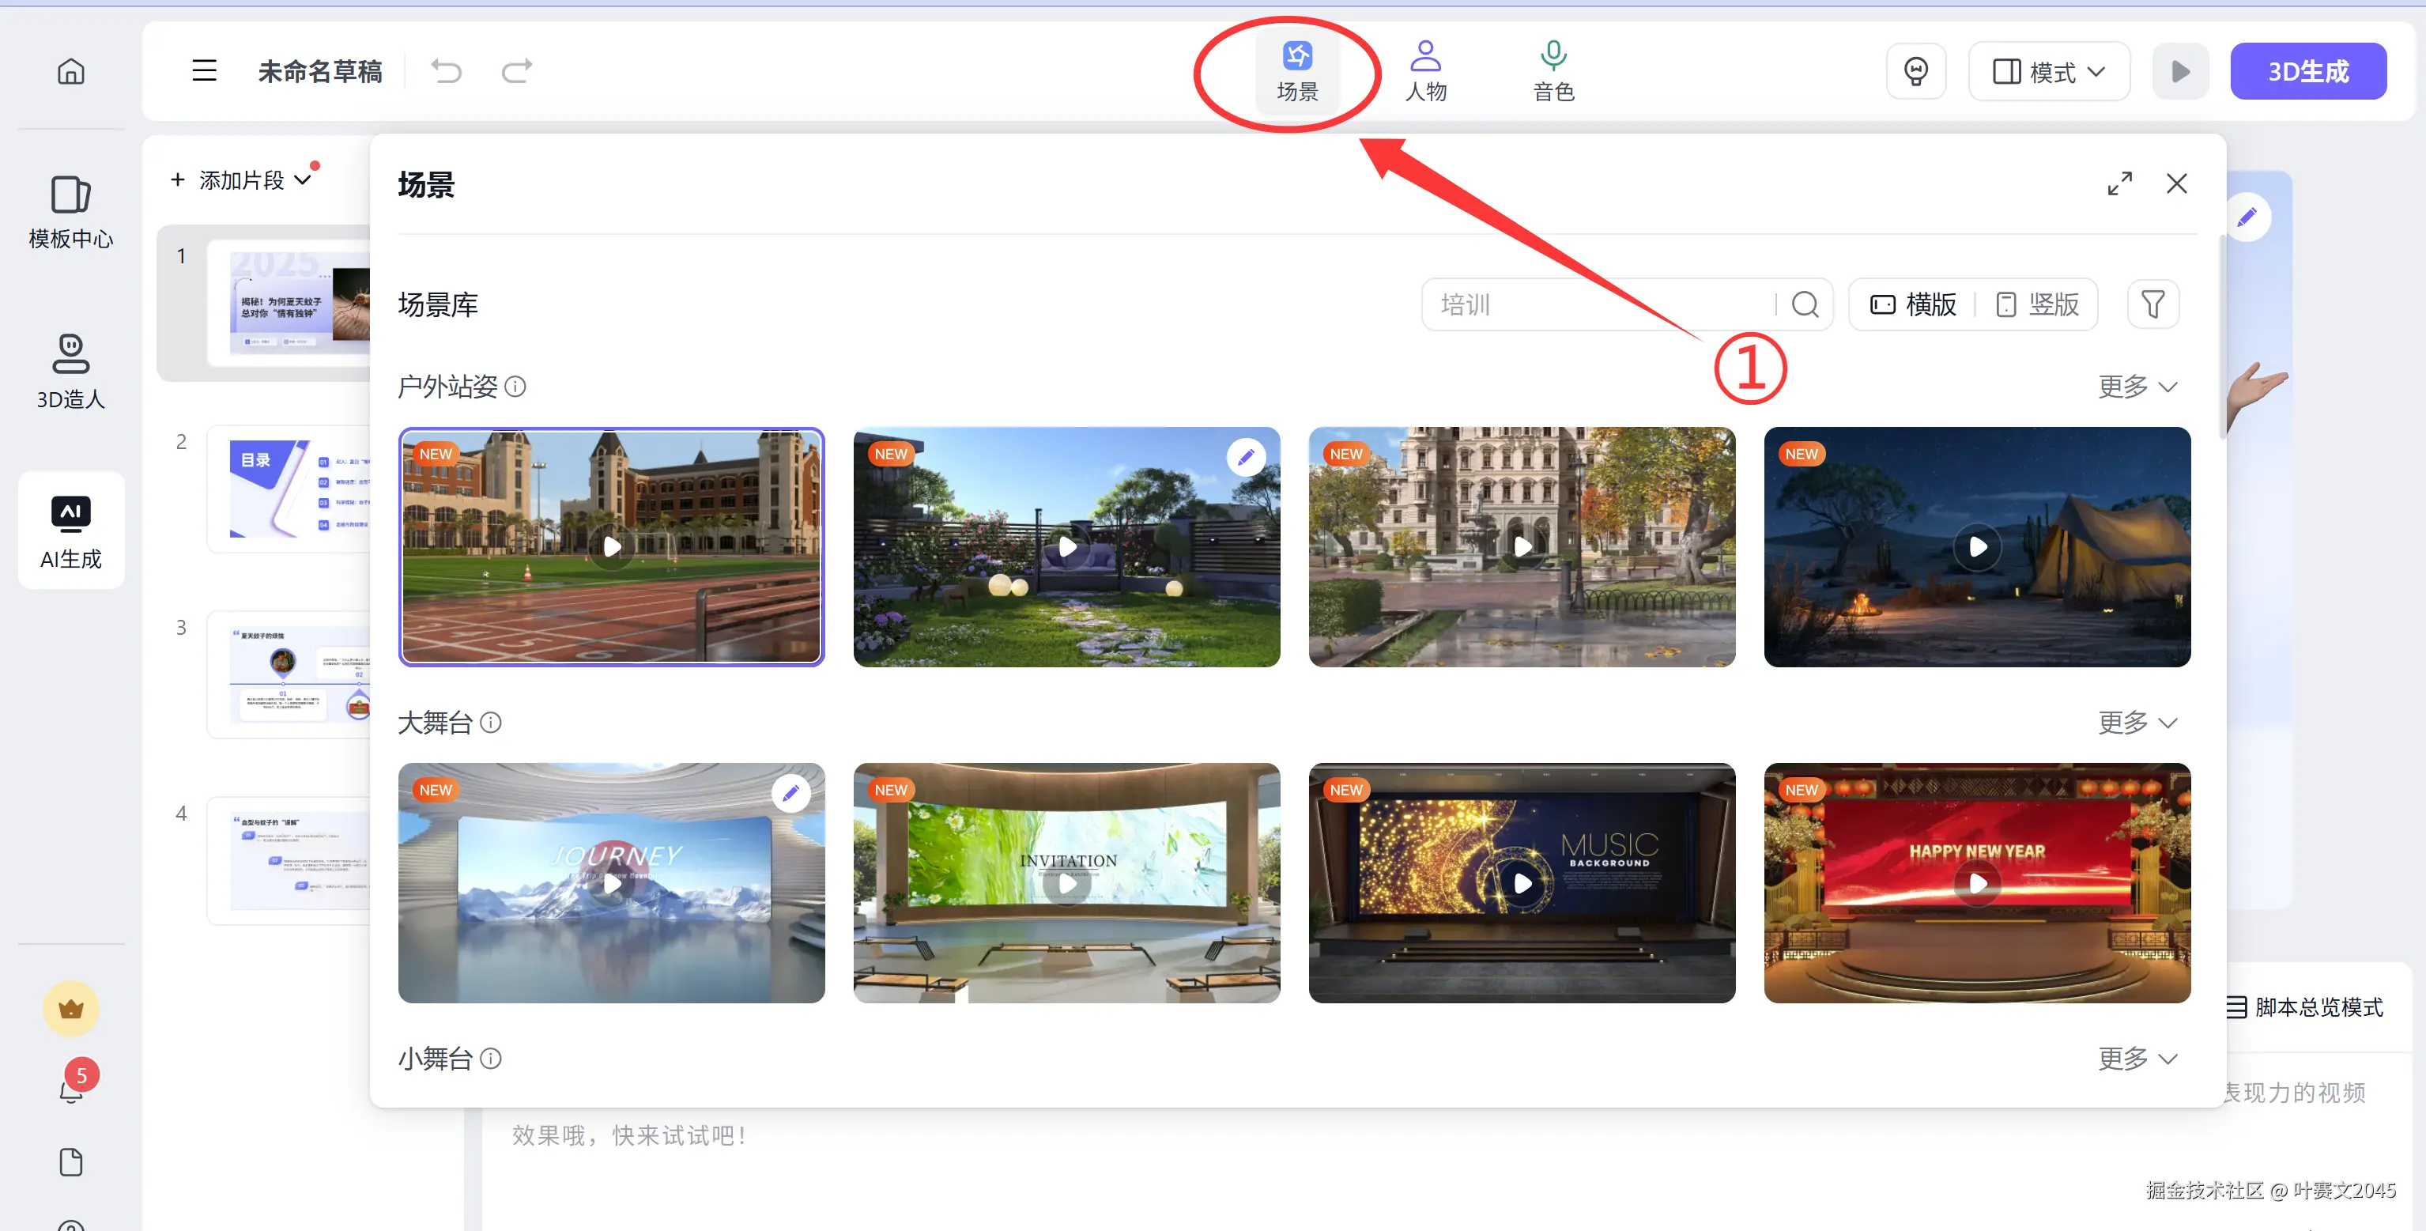Click the notification bell icon

[70, 1092]
